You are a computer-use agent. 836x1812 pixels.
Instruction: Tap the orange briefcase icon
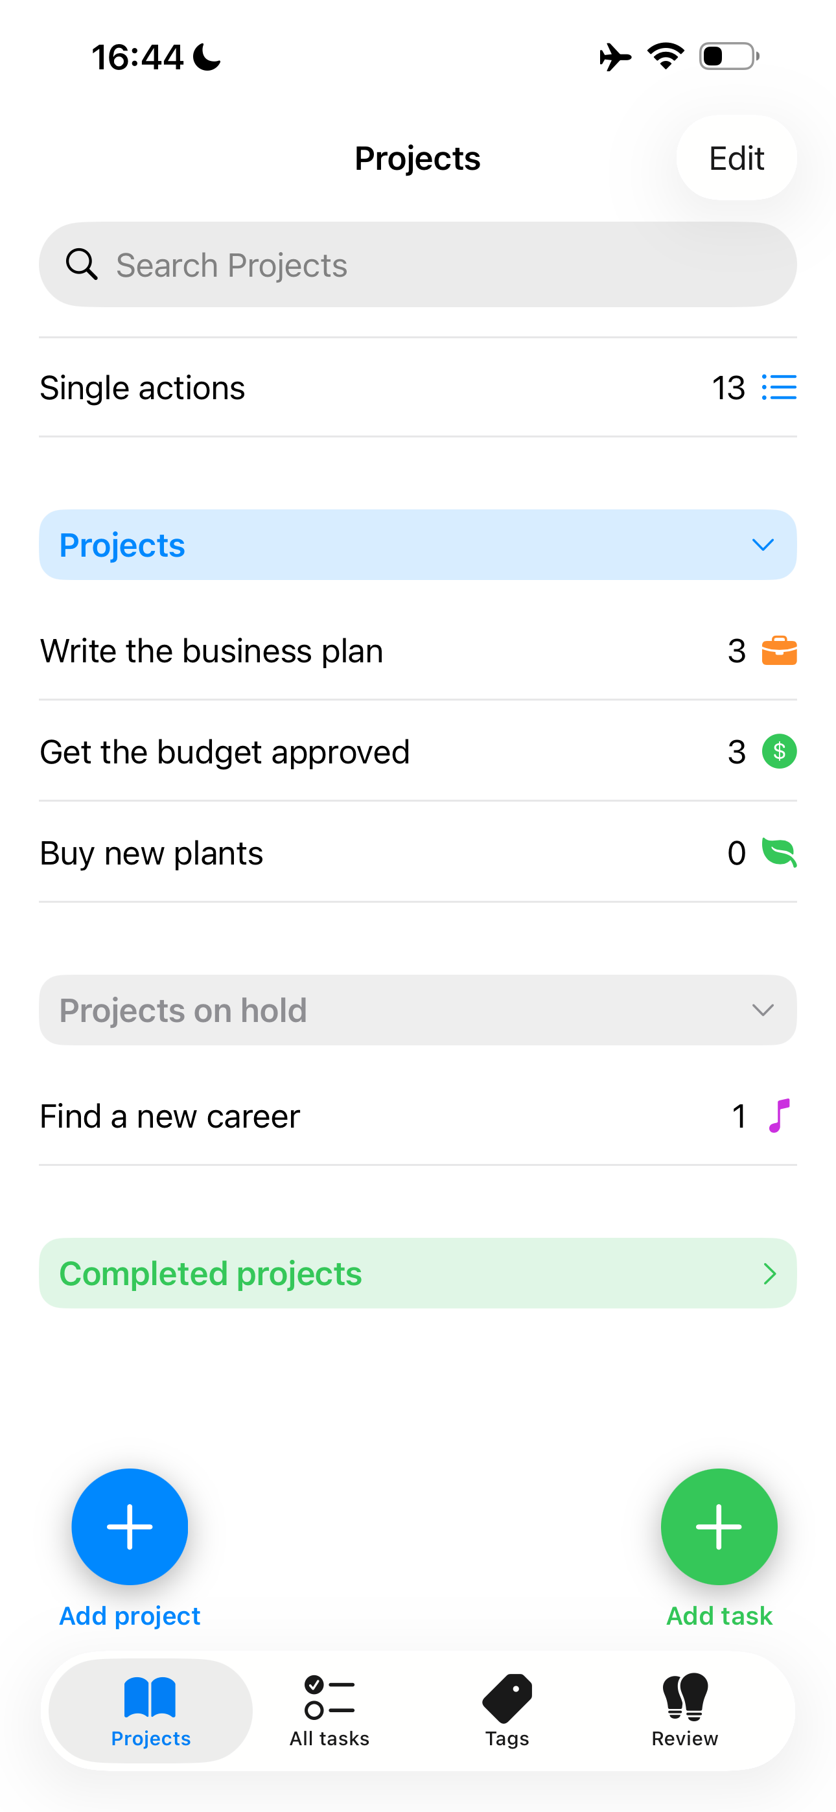779,651
